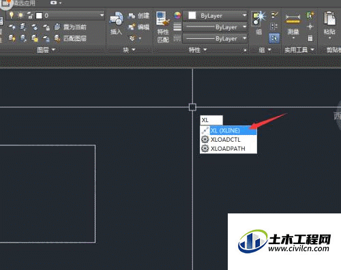
Task: Toggle the layer lightbulb on/off icon
Action: click(x=11, y=16)
